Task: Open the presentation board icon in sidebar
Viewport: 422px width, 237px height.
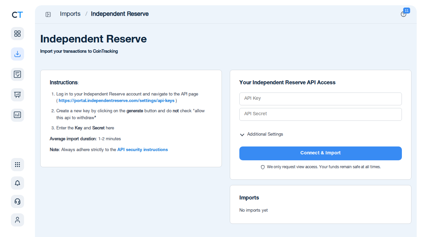Action: pyautogui.click(x=17, y=95)
